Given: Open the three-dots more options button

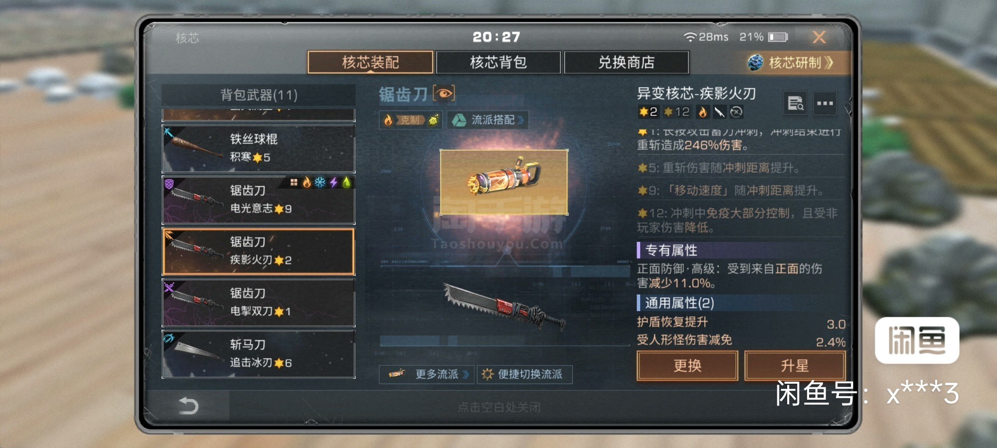Looking at the screenshot, I should (825, 103).
